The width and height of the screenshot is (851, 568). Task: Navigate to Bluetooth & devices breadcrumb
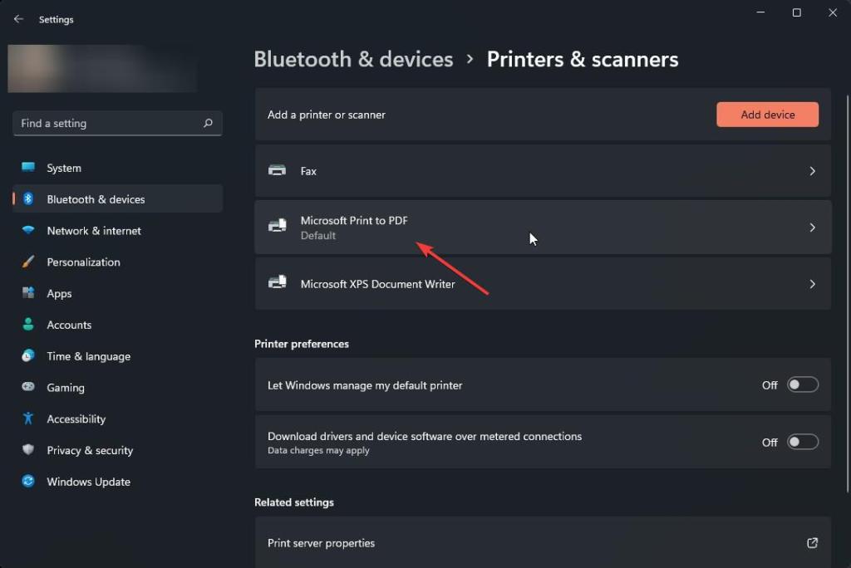tap(353, 60)
